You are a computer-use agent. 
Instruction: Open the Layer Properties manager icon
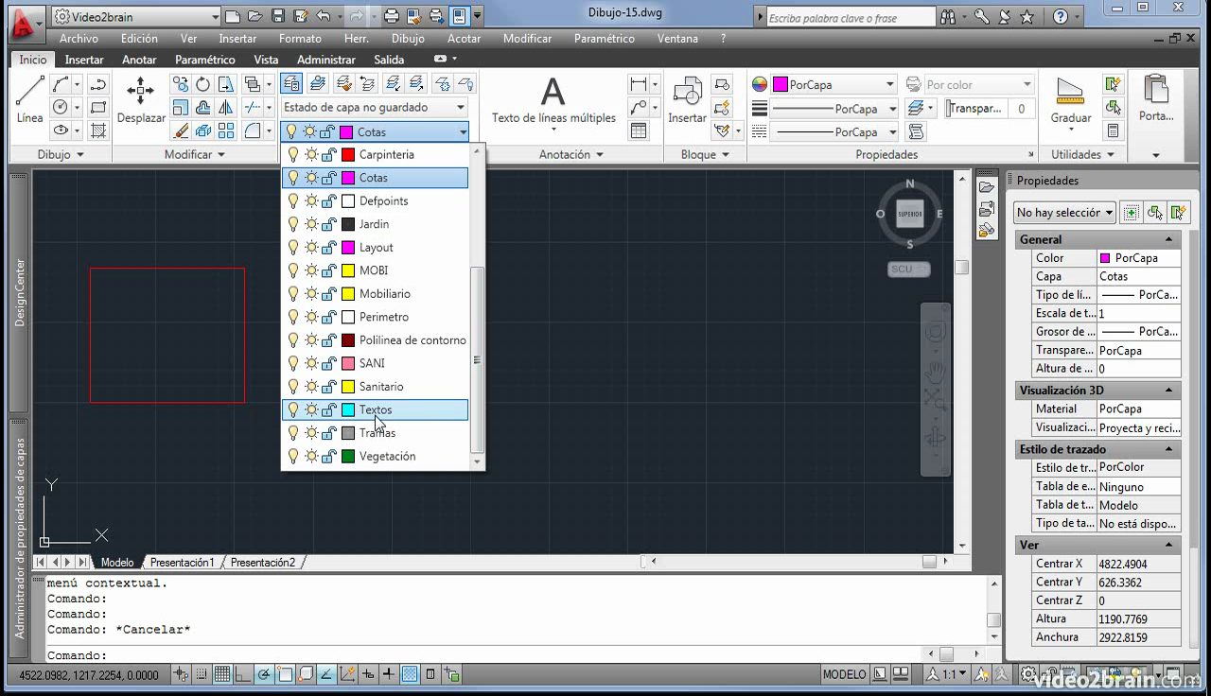[291, 84]
